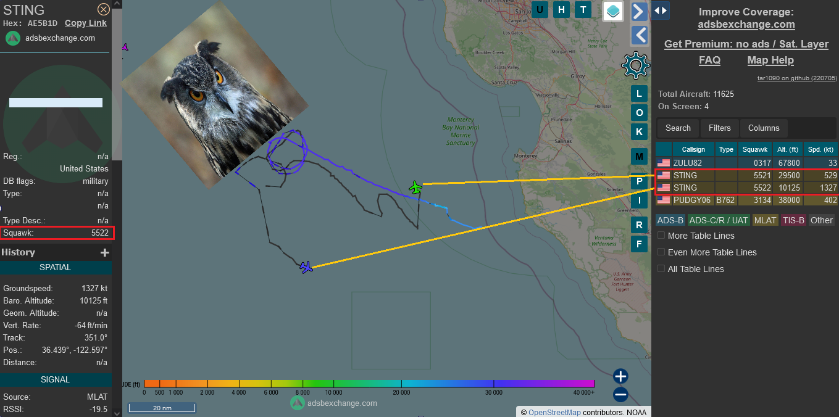The width and height of the screenshot is (839, 417).
Task: Sort table by Squawk column
Action: point(755,149)
